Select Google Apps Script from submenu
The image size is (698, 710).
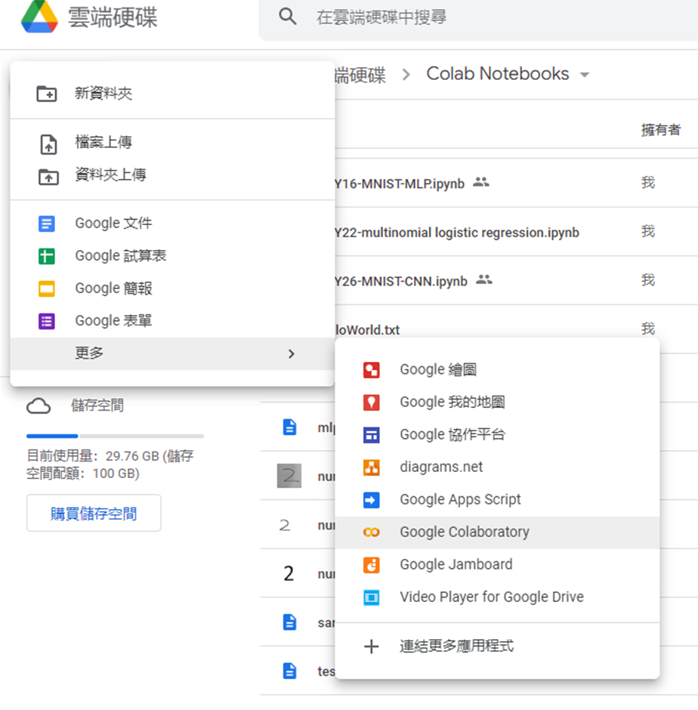click(x=497, y=500)
